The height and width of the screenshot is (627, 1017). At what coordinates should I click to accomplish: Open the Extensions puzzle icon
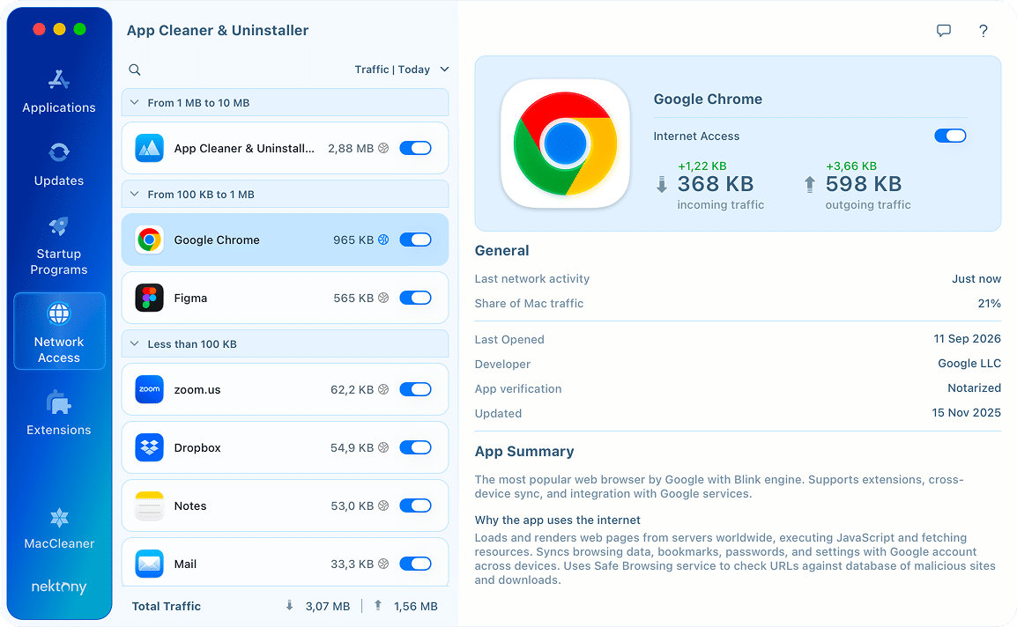[59, 402]
